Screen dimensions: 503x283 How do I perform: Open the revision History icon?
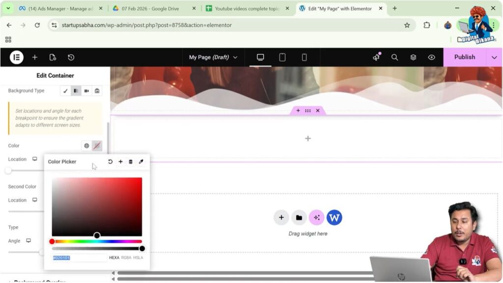coord(71,57)
